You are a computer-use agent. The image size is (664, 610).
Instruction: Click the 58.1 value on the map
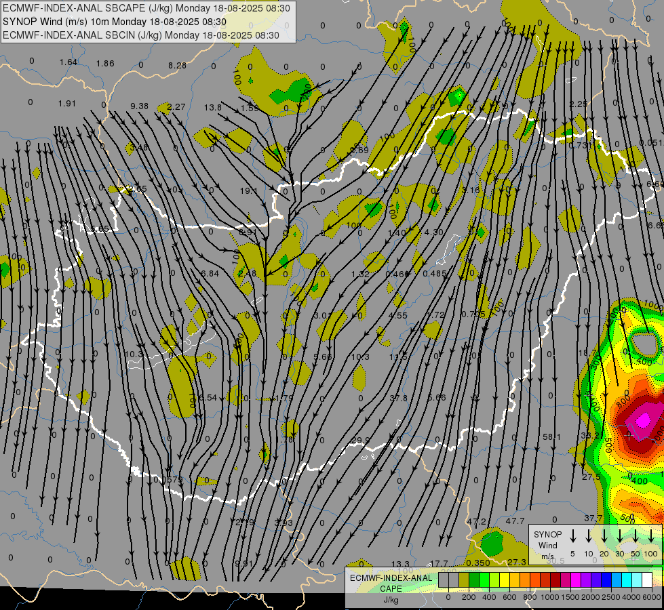click(551, 436)
